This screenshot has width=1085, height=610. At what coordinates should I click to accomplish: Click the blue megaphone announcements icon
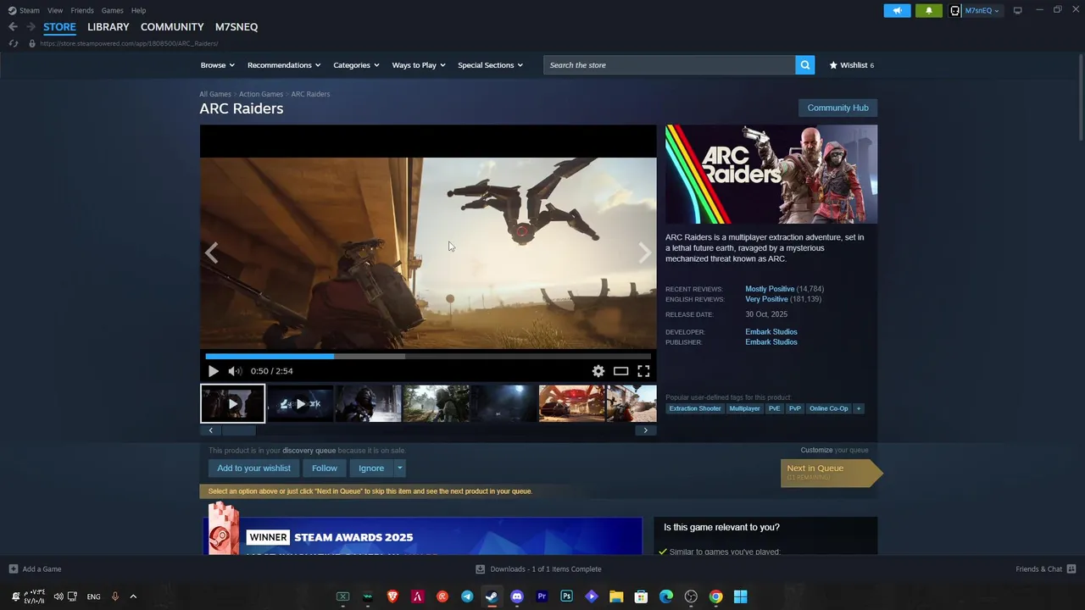point(897,10)
